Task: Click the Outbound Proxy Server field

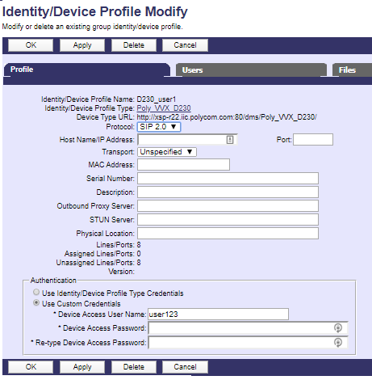Action: tap(228, 206)
